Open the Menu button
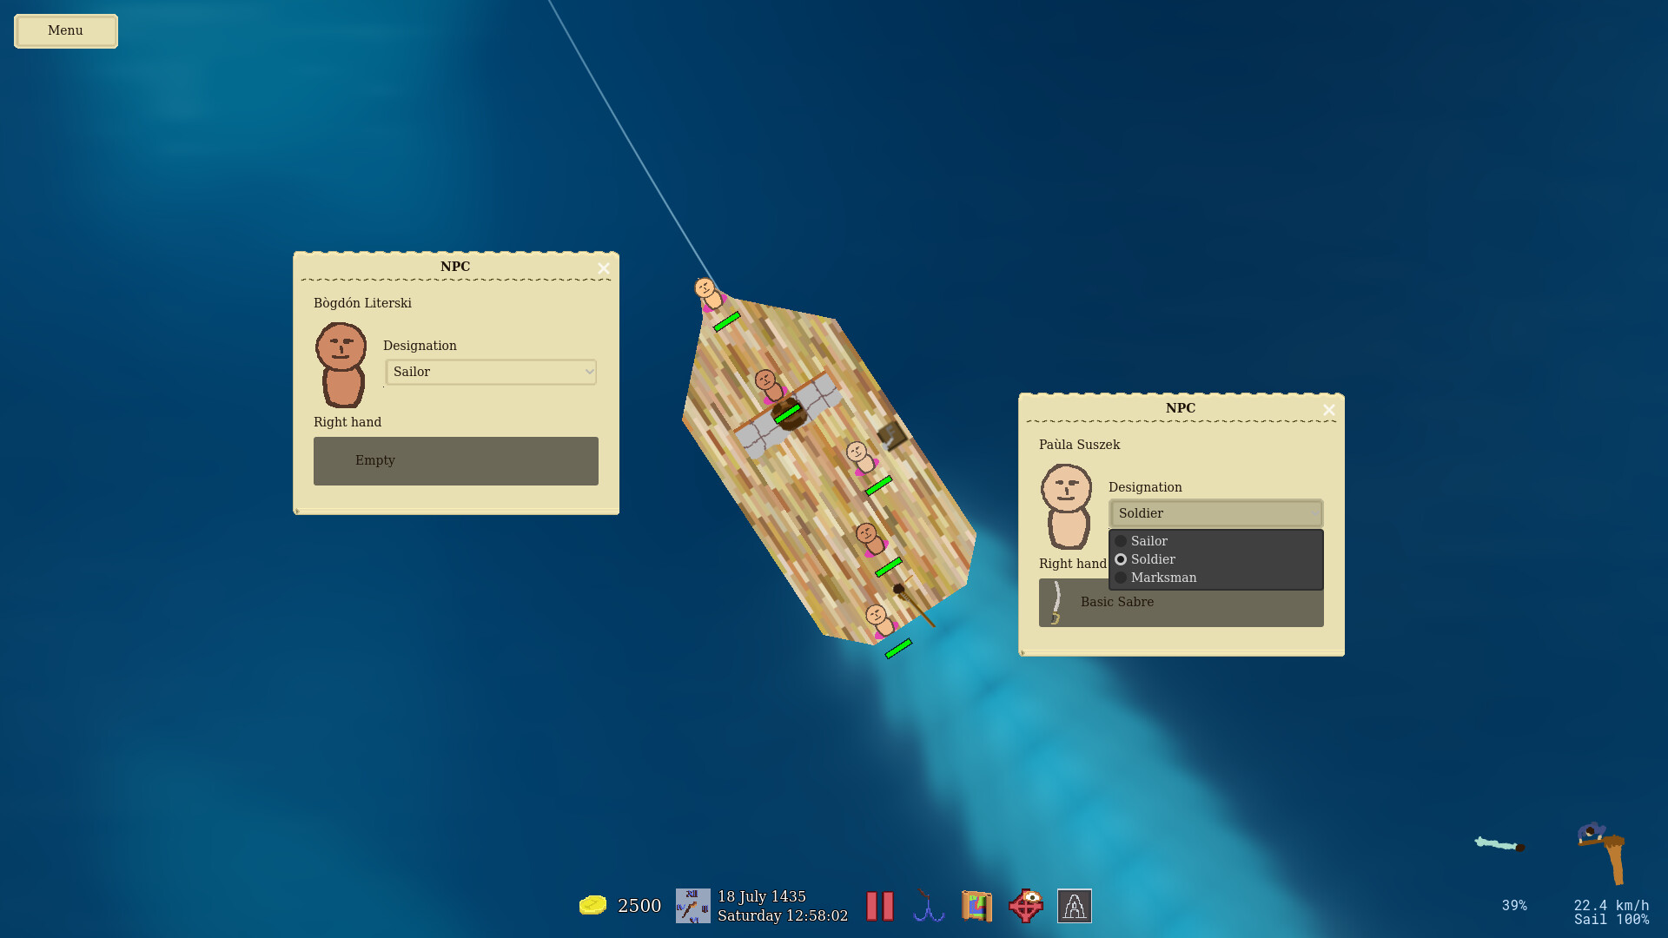 [x=66, y=30]
